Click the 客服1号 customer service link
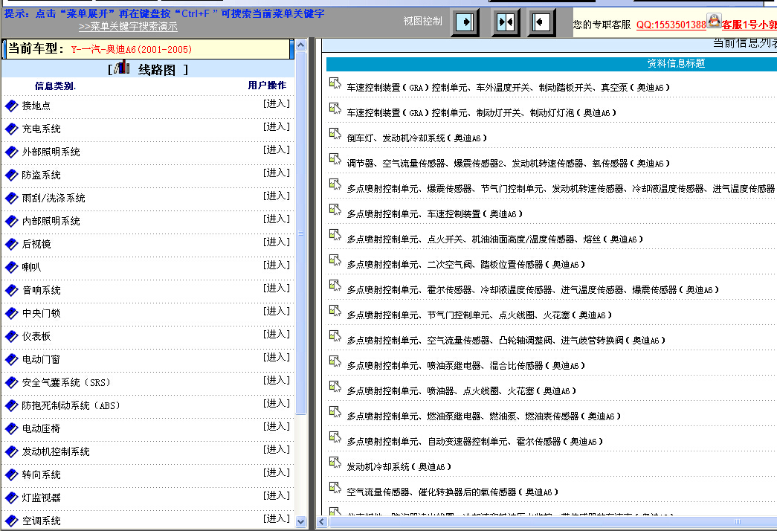This screenshot has height=531, width=777. click(x=749, y=25)
